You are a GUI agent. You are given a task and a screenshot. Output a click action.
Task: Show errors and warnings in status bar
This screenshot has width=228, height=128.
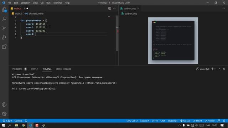[7, 121]
